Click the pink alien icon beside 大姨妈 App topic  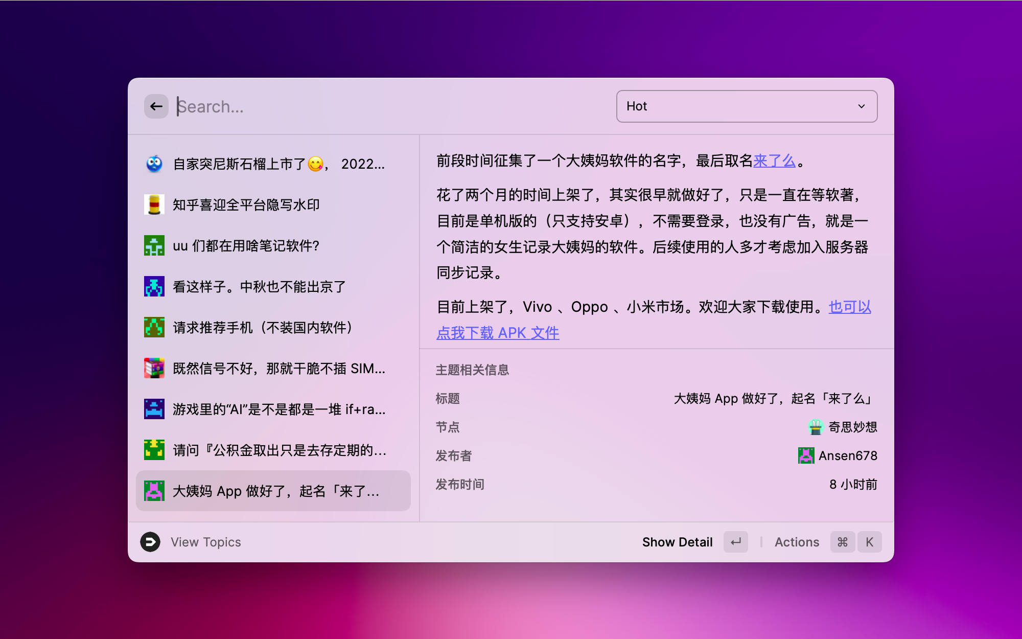[x=154, y=491]
